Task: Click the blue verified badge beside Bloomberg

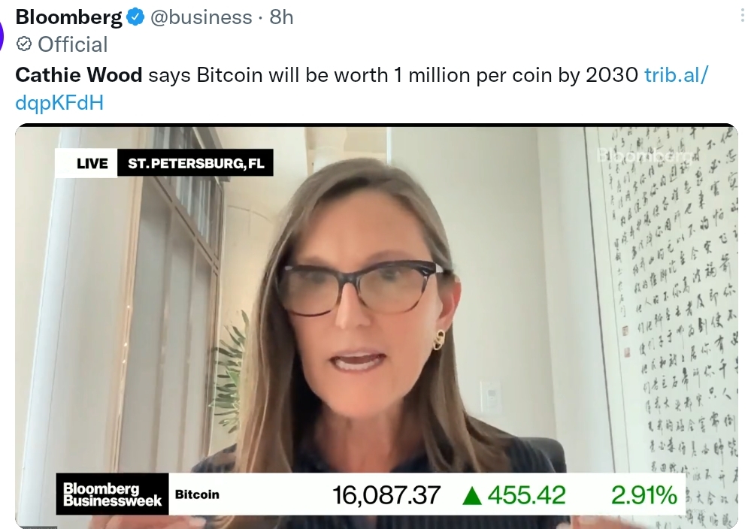Action: pyautogui.click(x=135, y=17)
